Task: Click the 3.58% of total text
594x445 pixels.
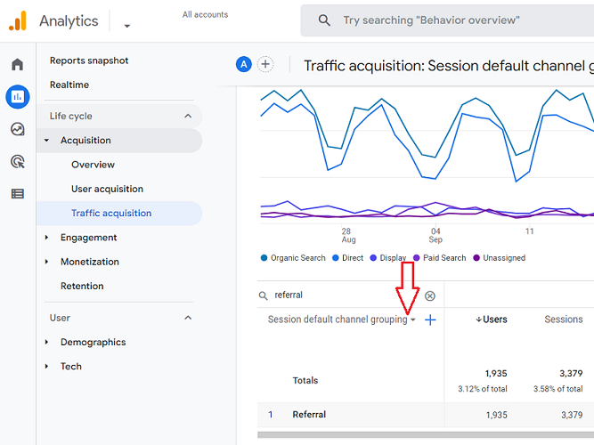Action: pyautogui.click(x=558, y=389)
